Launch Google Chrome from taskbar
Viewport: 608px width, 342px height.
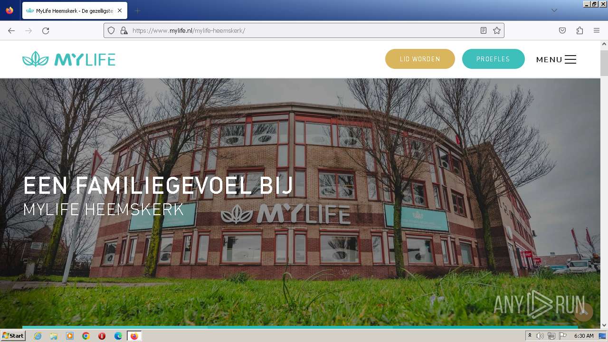(86, 336)
